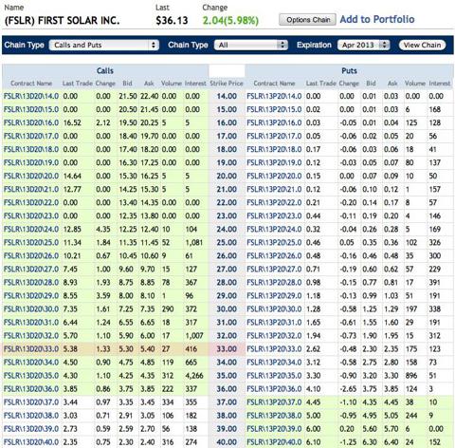Open put contract FSLR\13P20\38.0
455x448 pixels.
pyautogui.click(x=274, y=416)
